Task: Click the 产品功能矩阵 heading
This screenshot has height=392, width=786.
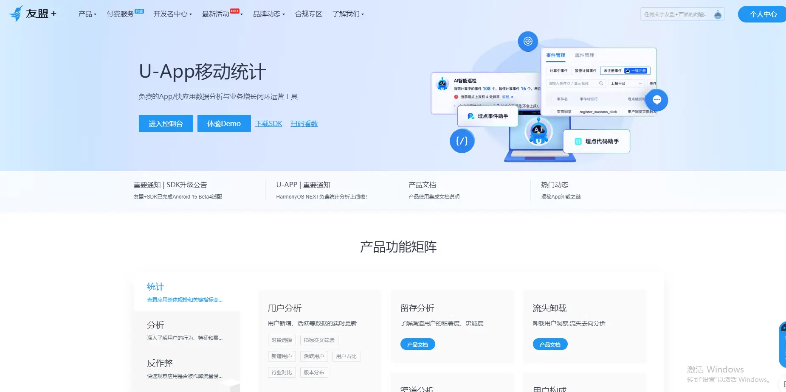Action: click(x=398, y=247)
